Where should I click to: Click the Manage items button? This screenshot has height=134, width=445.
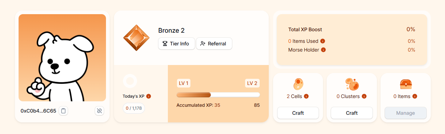[406, 113]
